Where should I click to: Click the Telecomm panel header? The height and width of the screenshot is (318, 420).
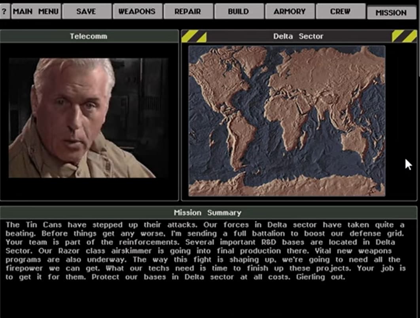point(89,36)
